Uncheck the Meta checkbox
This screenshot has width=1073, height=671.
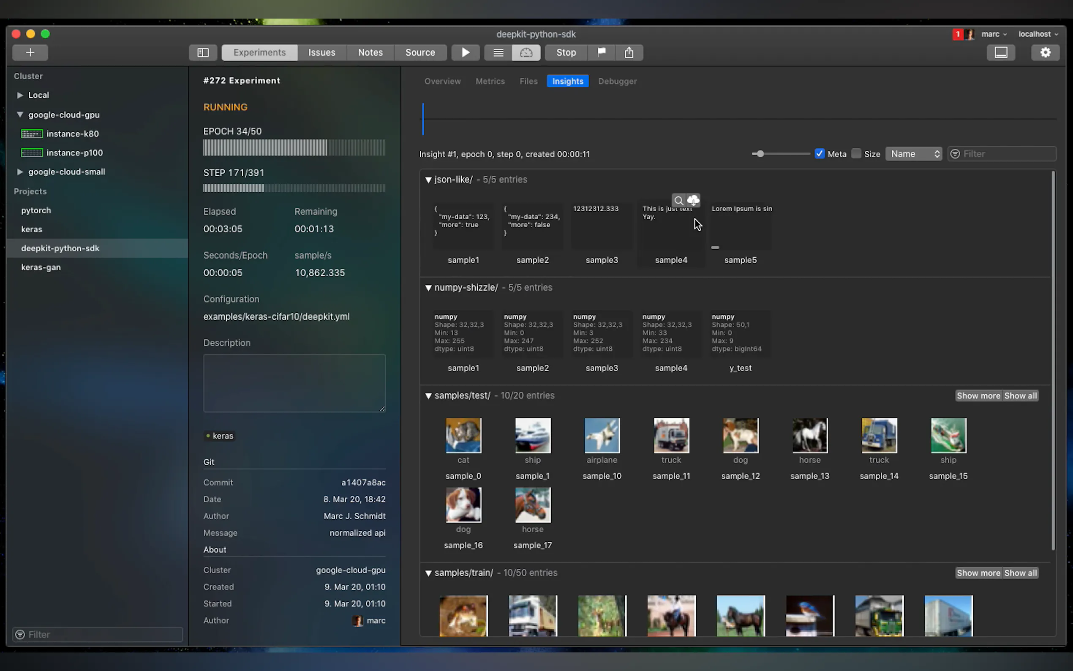tap(819, 153)
